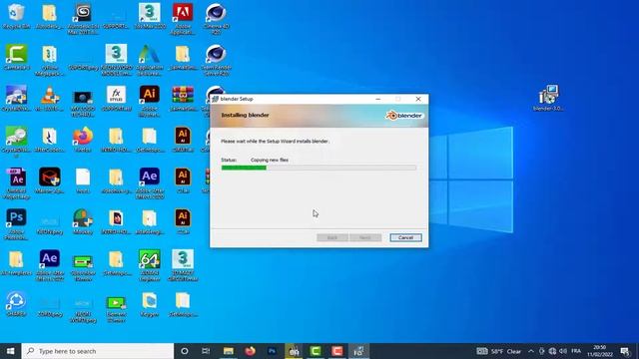
Task: Select the blank white text file icon
Action: [x=83, y=180]
